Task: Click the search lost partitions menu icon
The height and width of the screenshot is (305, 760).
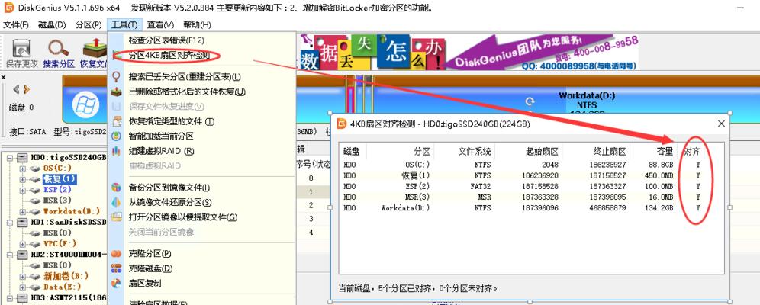Action: pos(116,77)
